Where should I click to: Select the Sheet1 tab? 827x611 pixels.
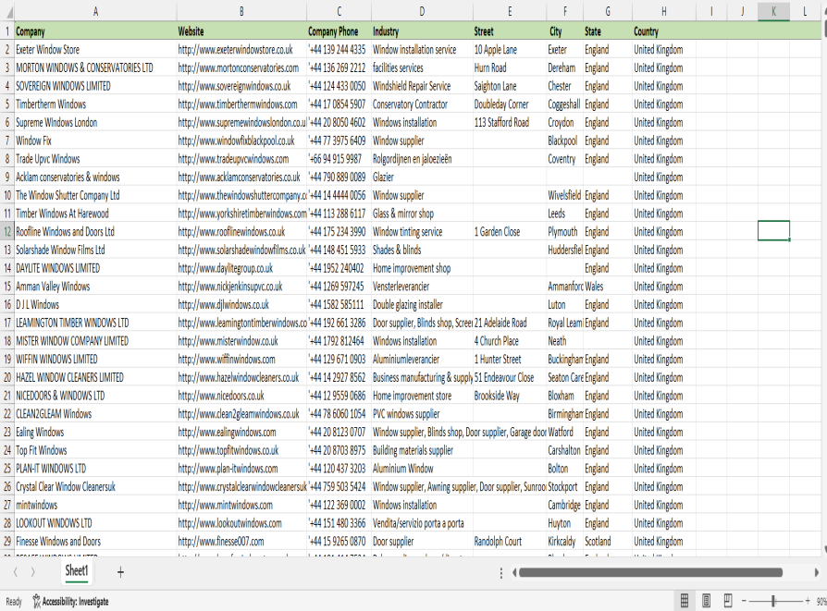77,572
